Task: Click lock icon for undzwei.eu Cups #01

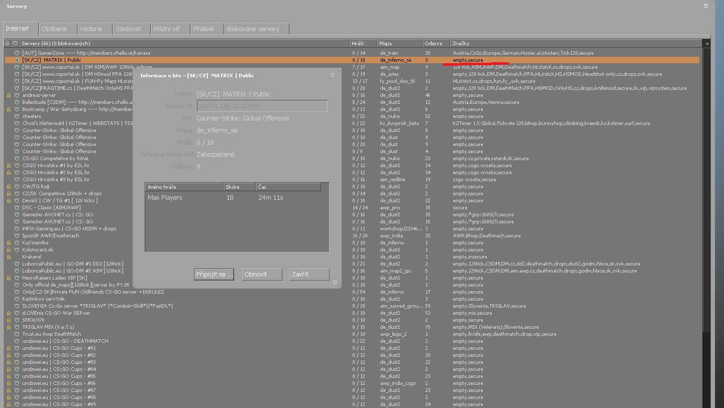Action: [9, 348]
